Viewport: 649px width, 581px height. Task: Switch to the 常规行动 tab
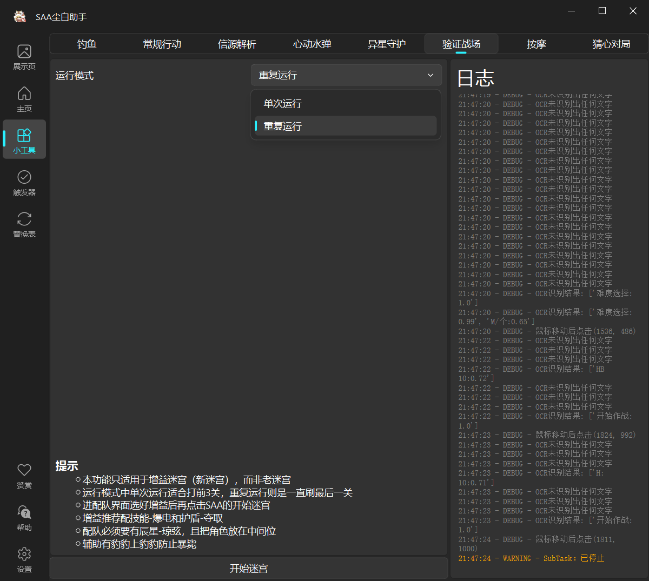tap(162, 44)
